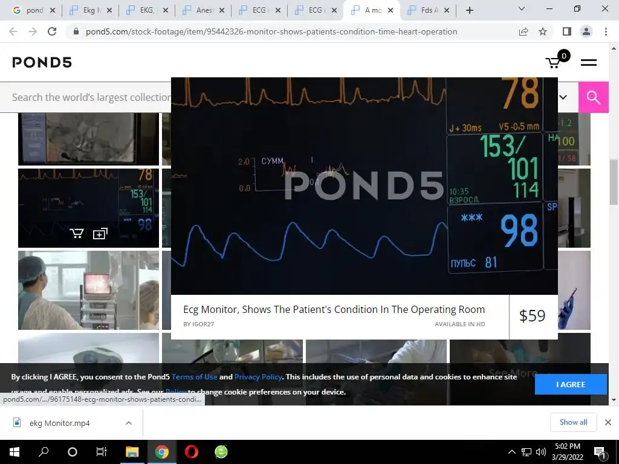Open the clock showing 5:02 PM
619x464 pixels.
click(x=567, y=452)
